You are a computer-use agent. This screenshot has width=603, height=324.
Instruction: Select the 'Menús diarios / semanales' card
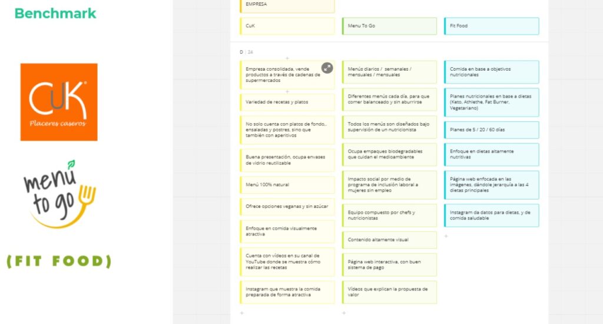[389, 72]
